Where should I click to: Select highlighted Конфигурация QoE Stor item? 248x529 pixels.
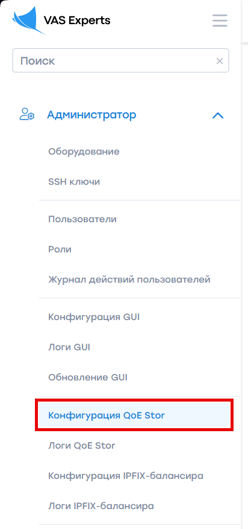[134, 415]
